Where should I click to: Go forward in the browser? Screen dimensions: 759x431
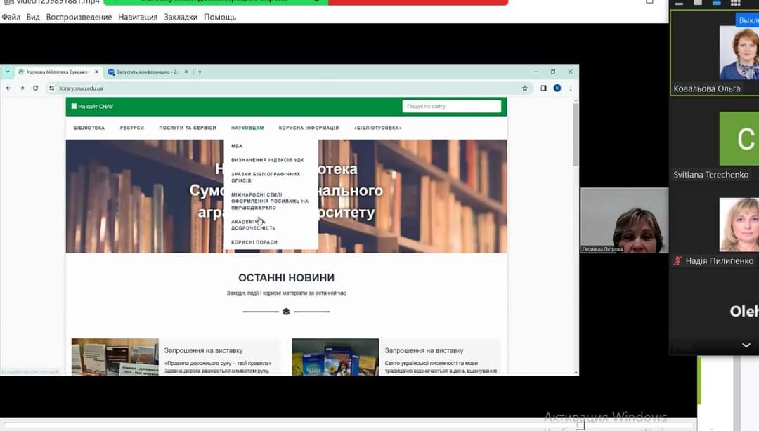pyautogui.click(x=22, y=88)
